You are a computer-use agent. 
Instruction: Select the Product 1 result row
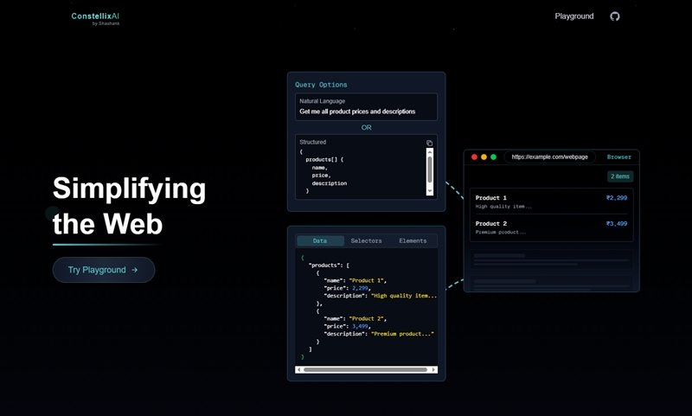551,202
